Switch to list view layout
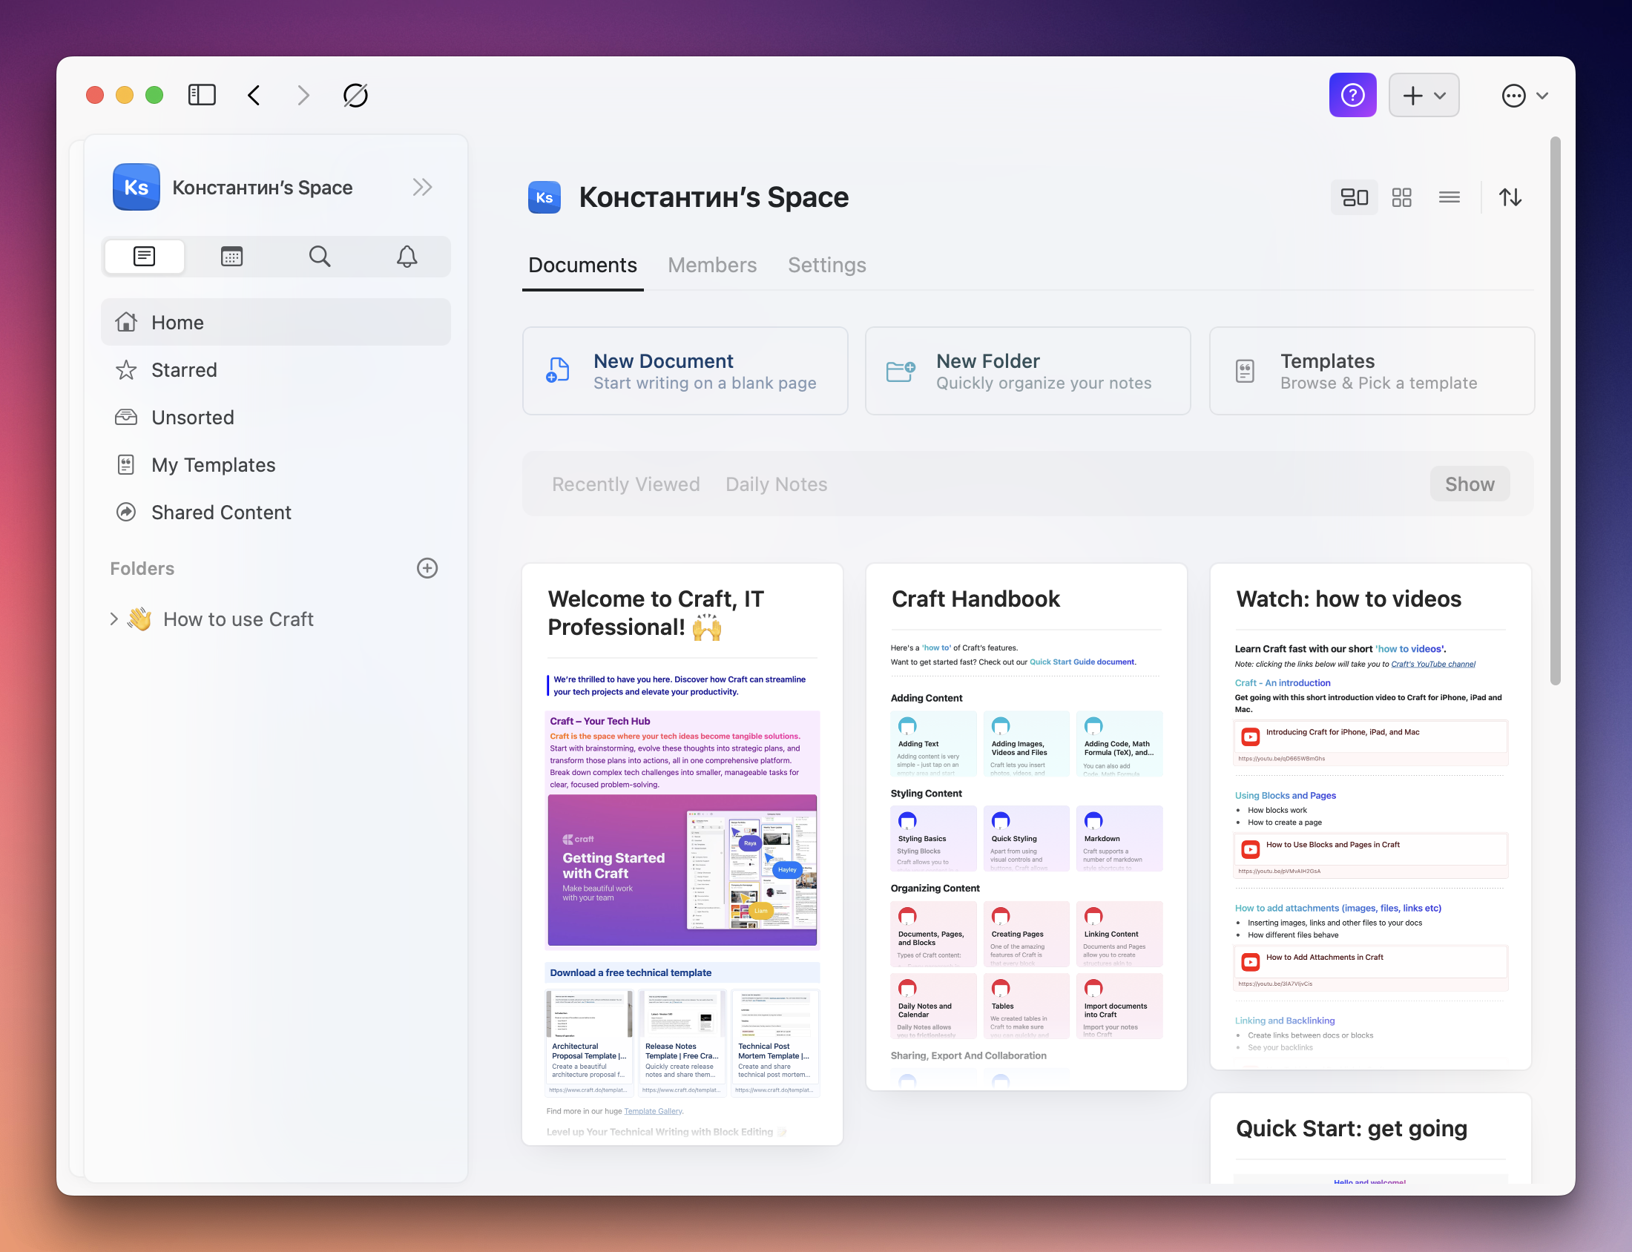Viewport: 1632px width, 1252px height. (1449, 197)
